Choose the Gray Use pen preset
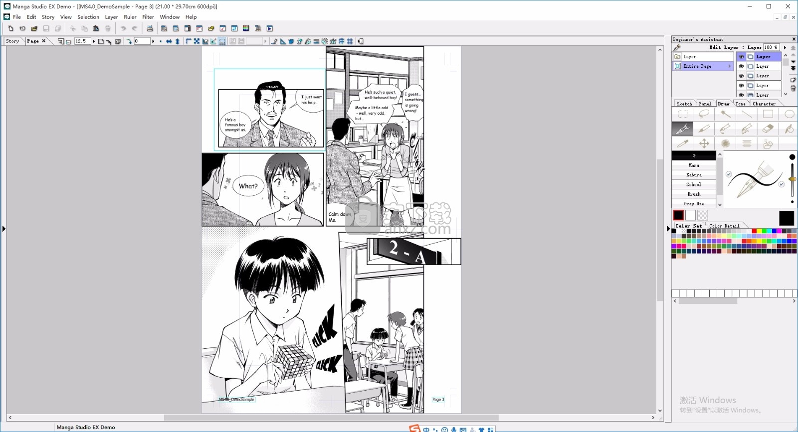Screen dimensions: 798x432 (694, 204)
